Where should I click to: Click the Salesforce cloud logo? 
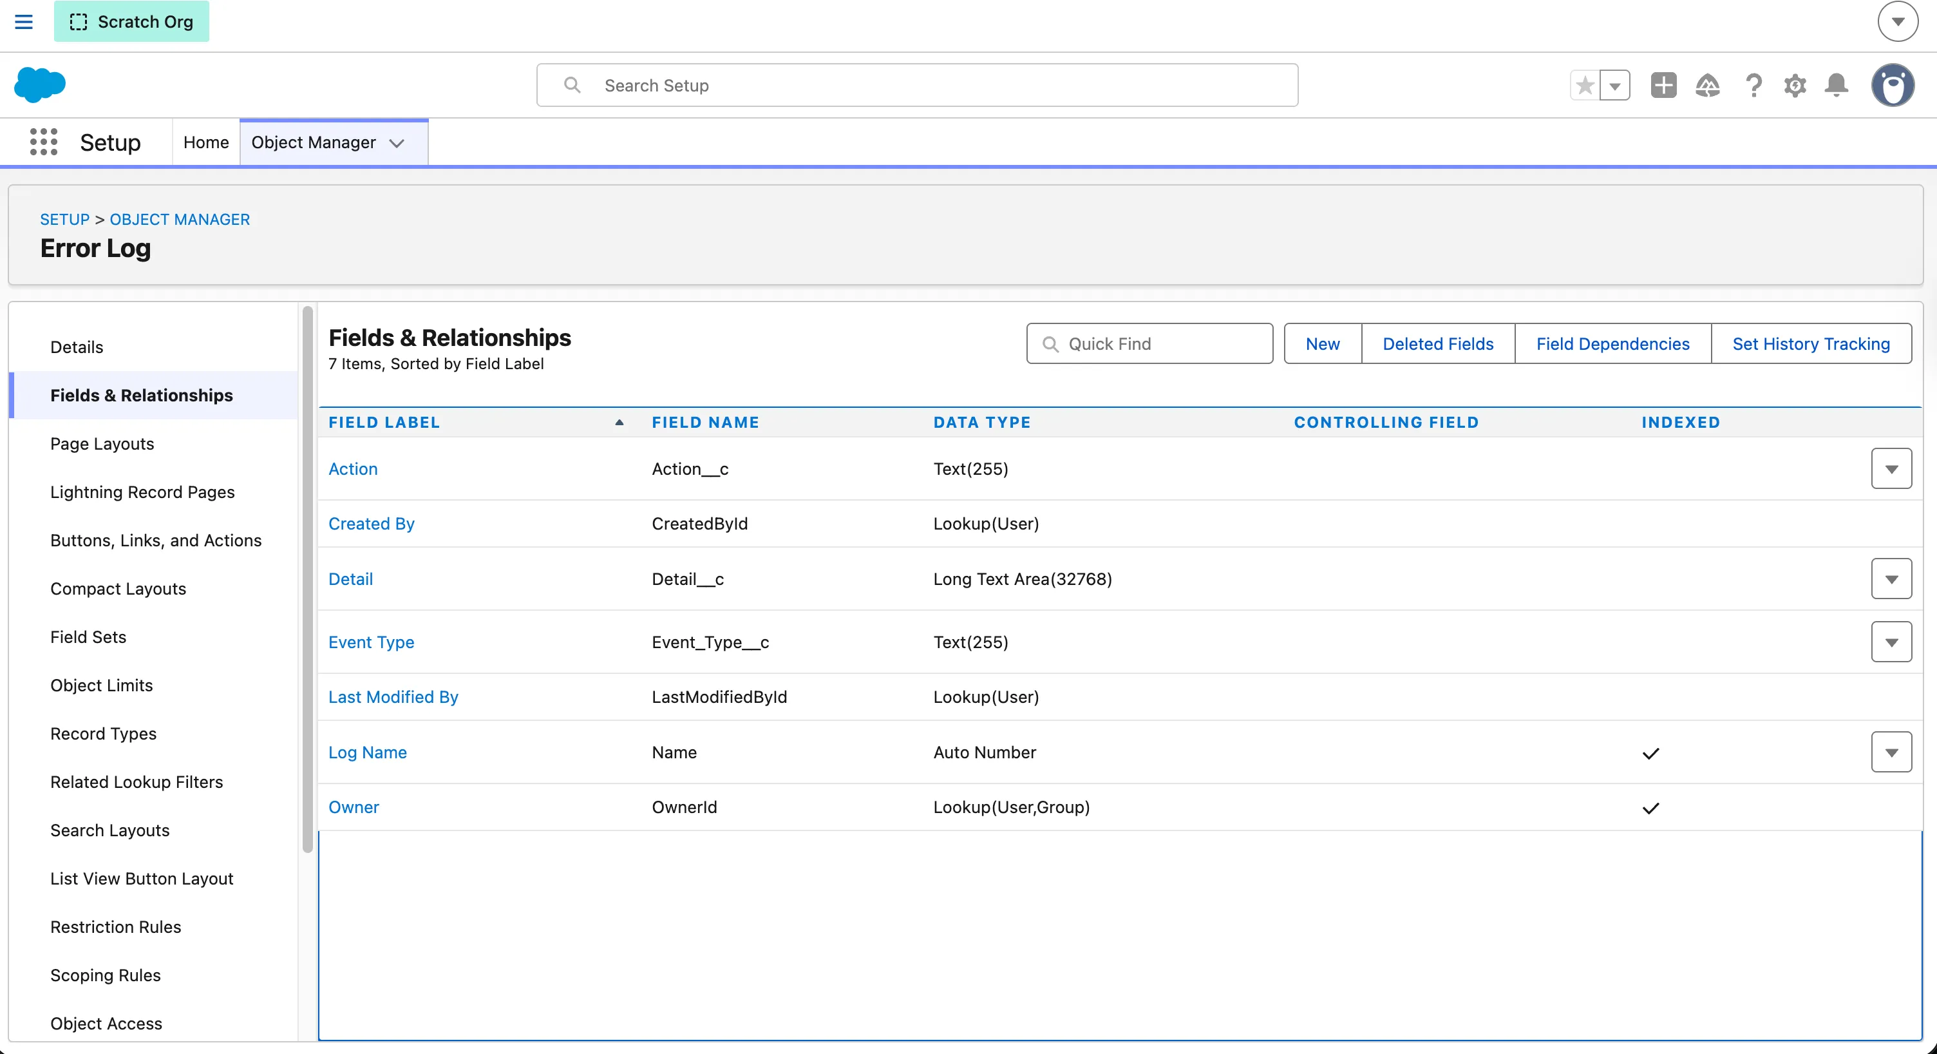[x=40, y=84]
